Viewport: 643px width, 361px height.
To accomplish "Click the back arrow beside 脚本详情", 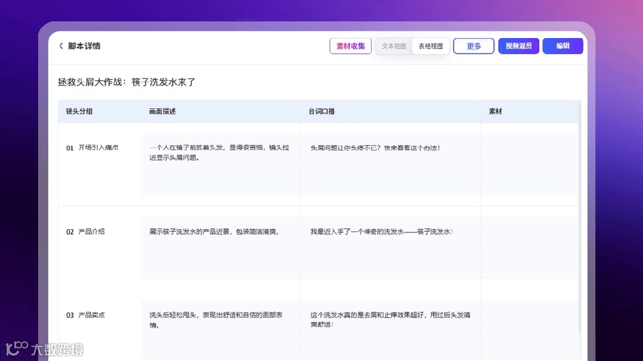I will 61,46.
